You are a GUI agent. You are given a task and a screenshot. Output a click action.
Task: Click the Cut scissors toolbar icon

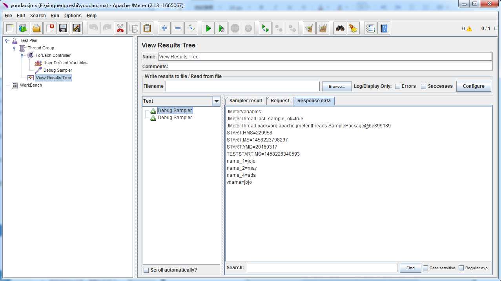[120, 28]
